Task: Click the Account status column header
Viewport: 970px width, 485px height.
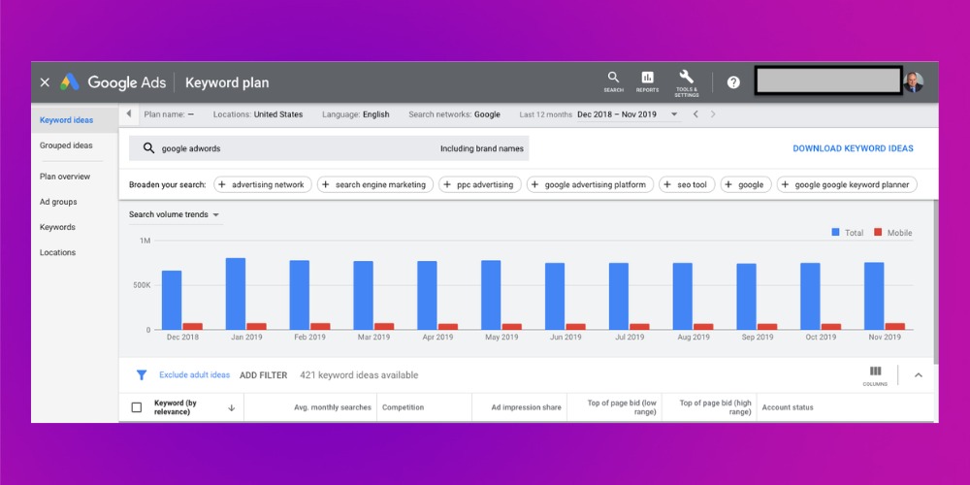Action: (788, 407)
